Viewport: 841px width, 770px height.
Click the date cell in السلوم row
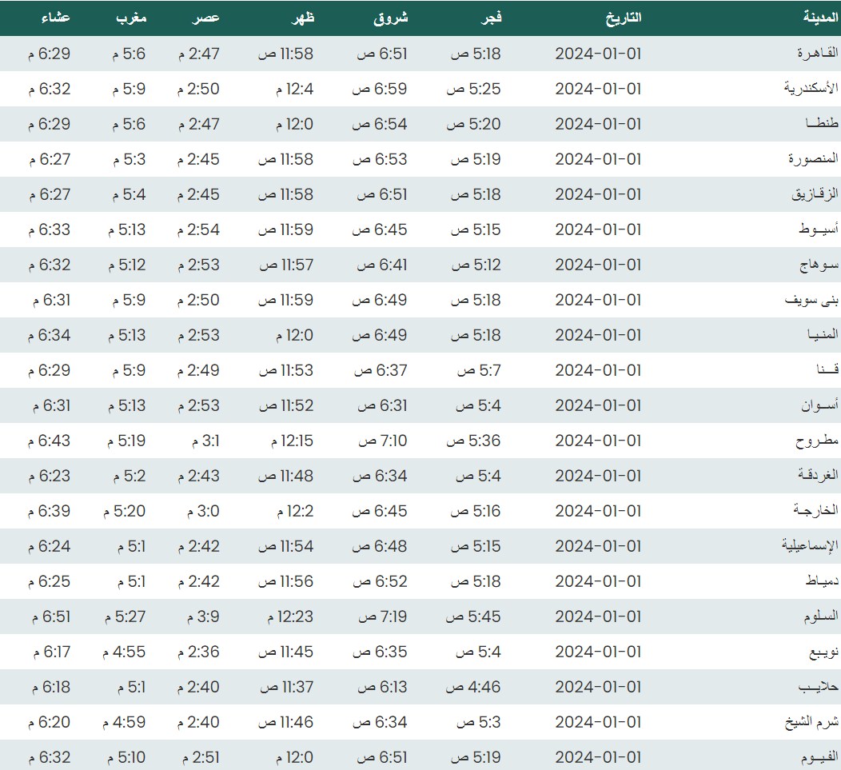pos(598,616)
